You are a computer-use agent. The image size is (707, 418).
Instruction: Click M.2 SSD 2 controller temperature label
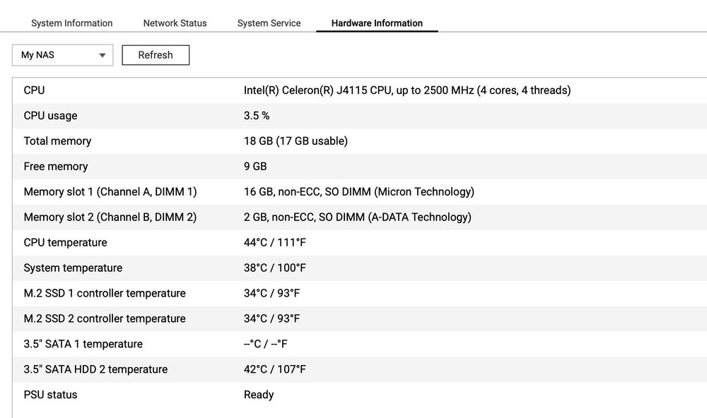point(105,319)
